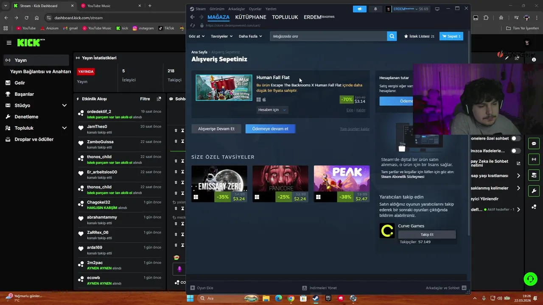Open the Kick hamburger menu
The width and height of the screenshot is (543, 305).
pyautogui.click(x=9, y=43)
